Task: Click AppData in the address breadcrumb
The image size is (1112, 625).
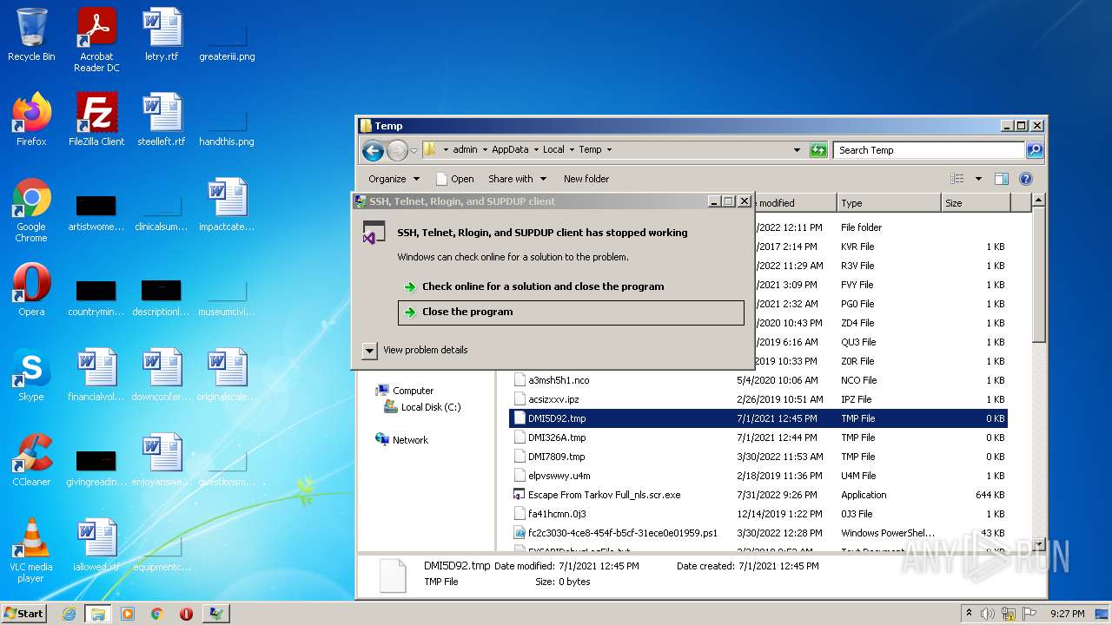Action: 510,150
